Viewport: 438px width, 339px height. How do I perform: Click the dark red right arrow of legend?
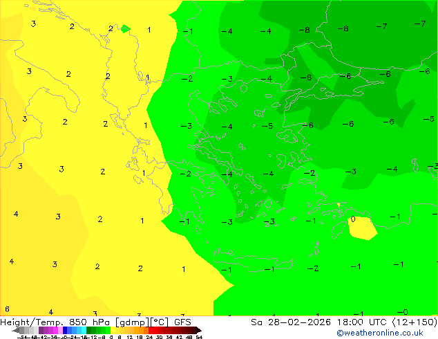pos(199,331)
